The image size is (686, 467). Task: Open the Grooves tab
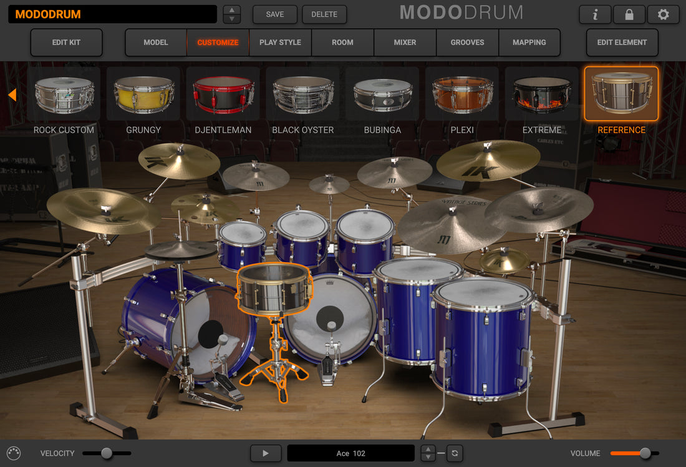pos(467,42)
